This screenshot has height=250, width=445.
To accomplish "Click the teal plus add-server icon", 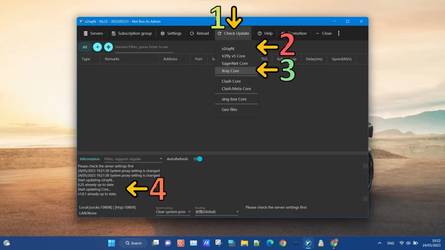I will coord(97,47).
